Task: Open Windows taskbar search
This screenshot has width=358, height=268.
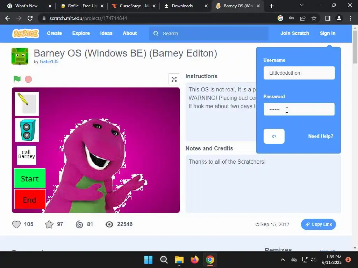Action: (x=164, y=260)
